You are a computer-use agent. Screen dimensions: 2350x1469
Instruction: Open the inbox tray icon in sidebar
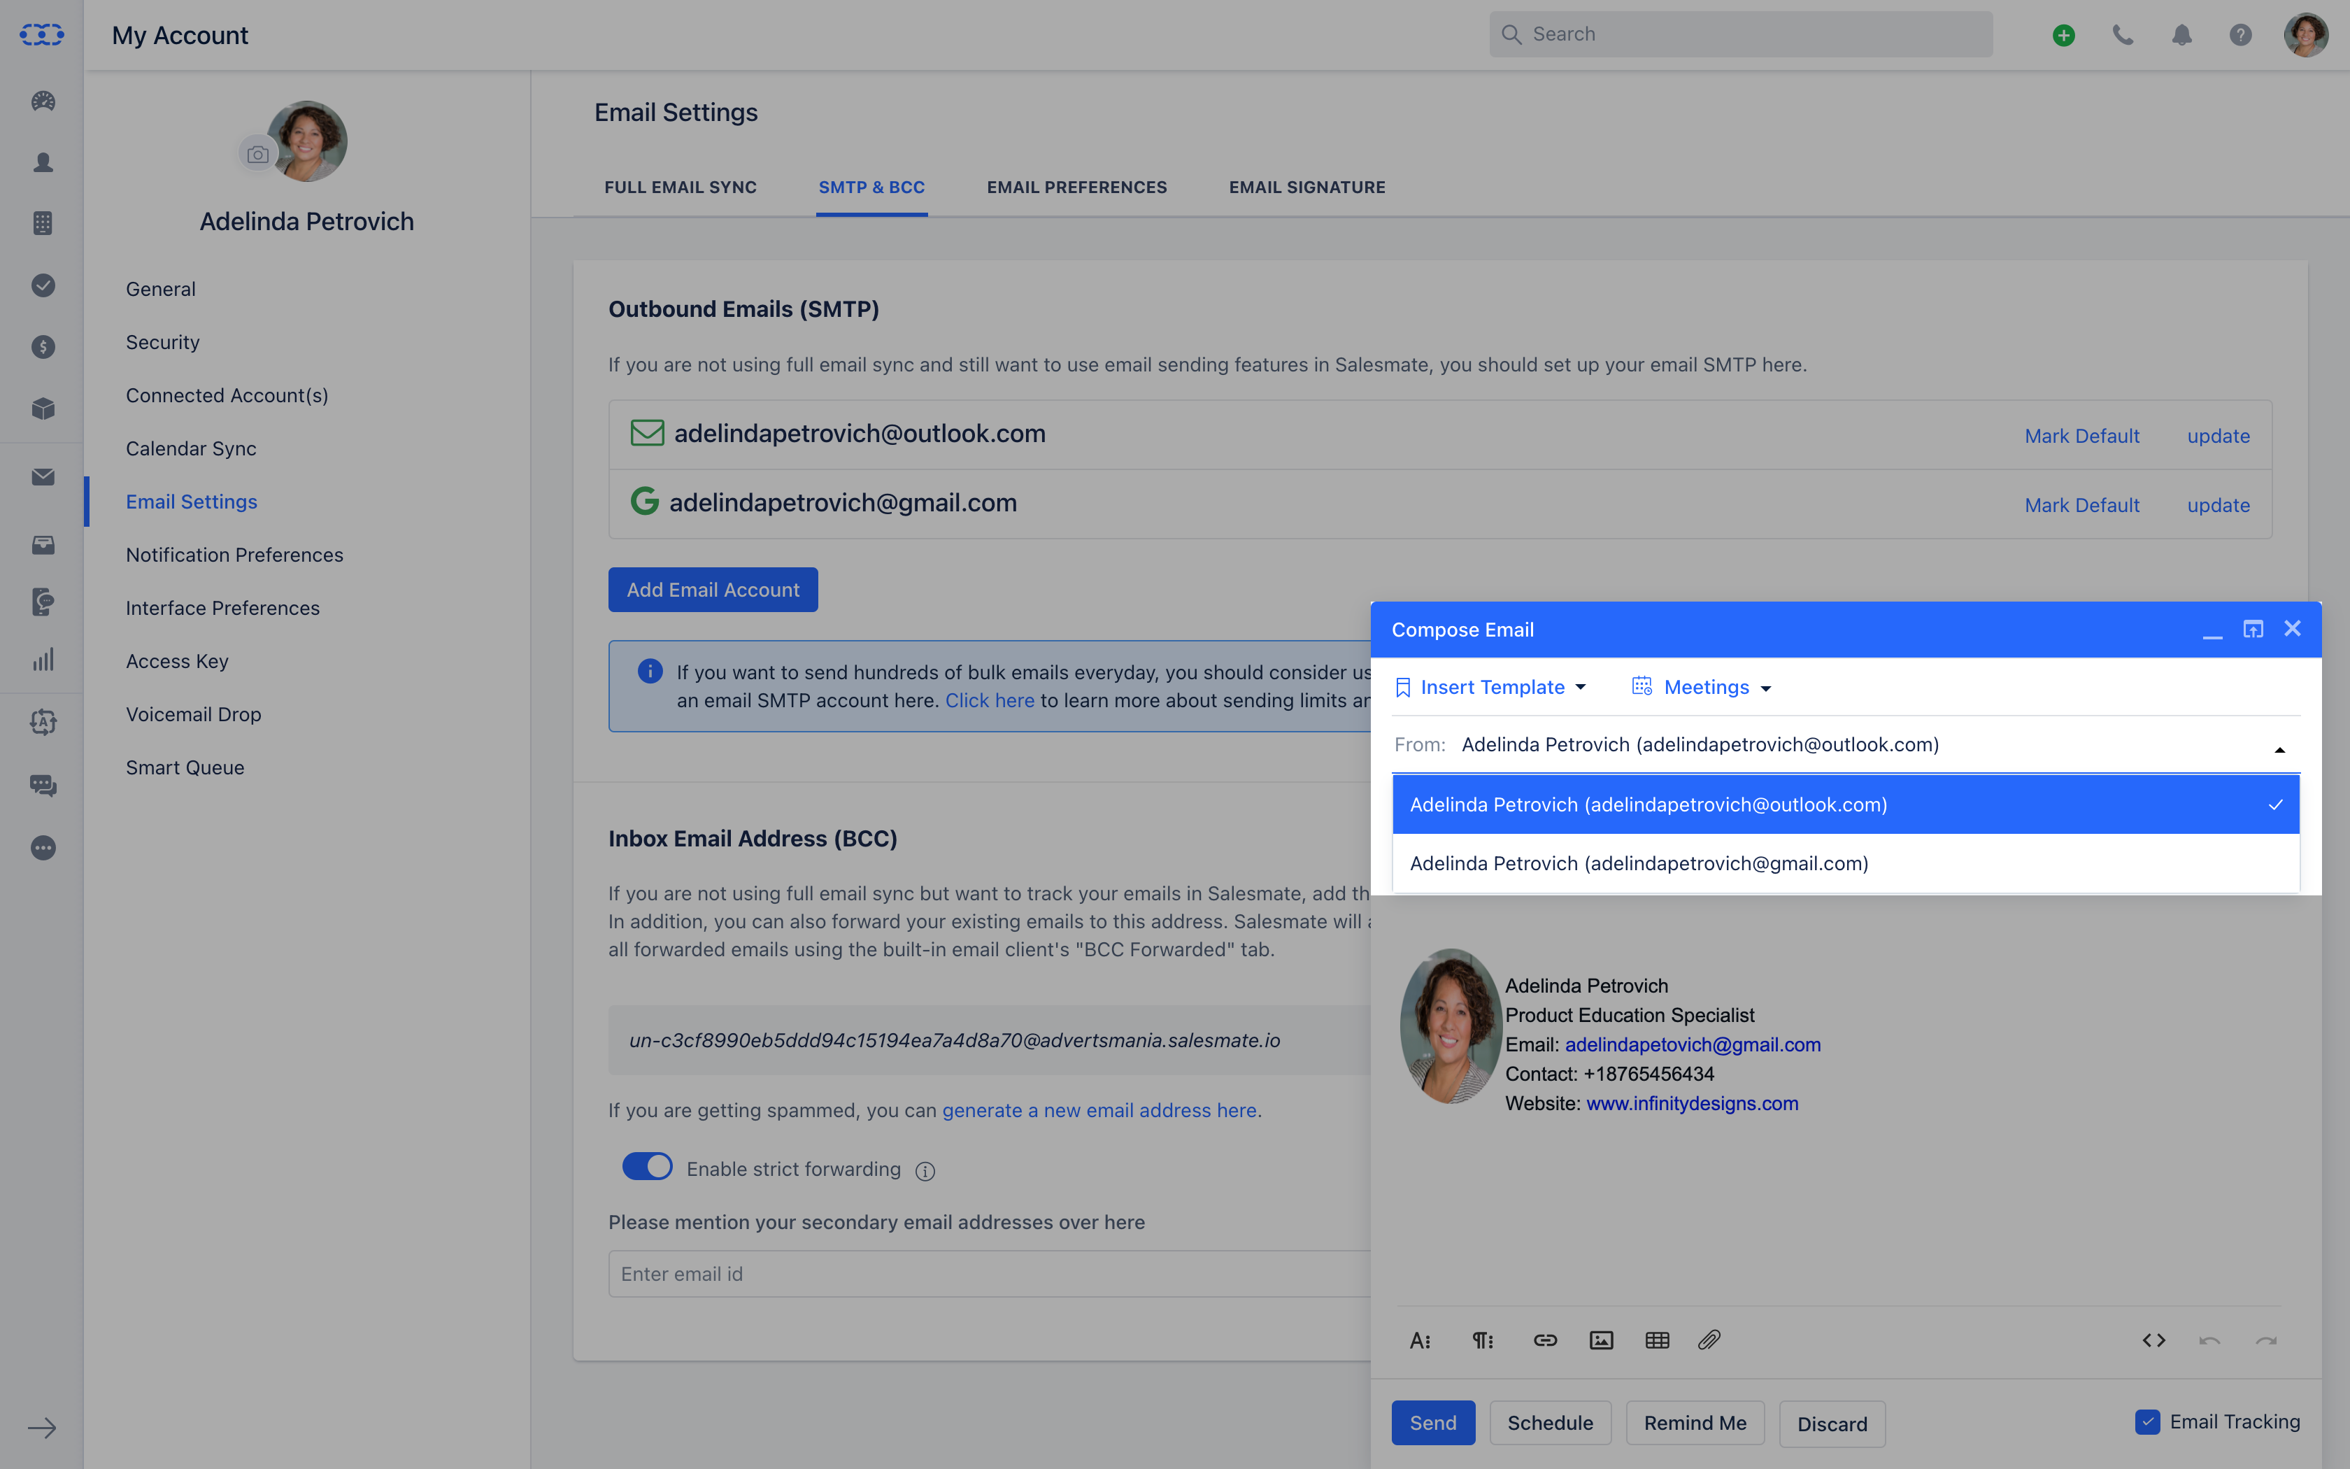pyautogui.click(x=43, y=544)
